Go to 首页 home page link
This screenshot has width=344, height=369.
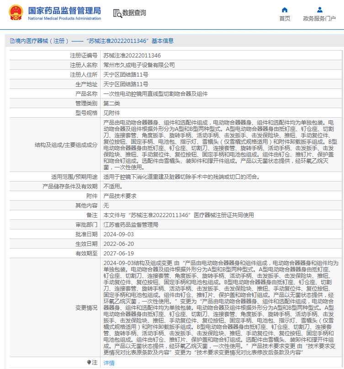(x=285, y=19)
